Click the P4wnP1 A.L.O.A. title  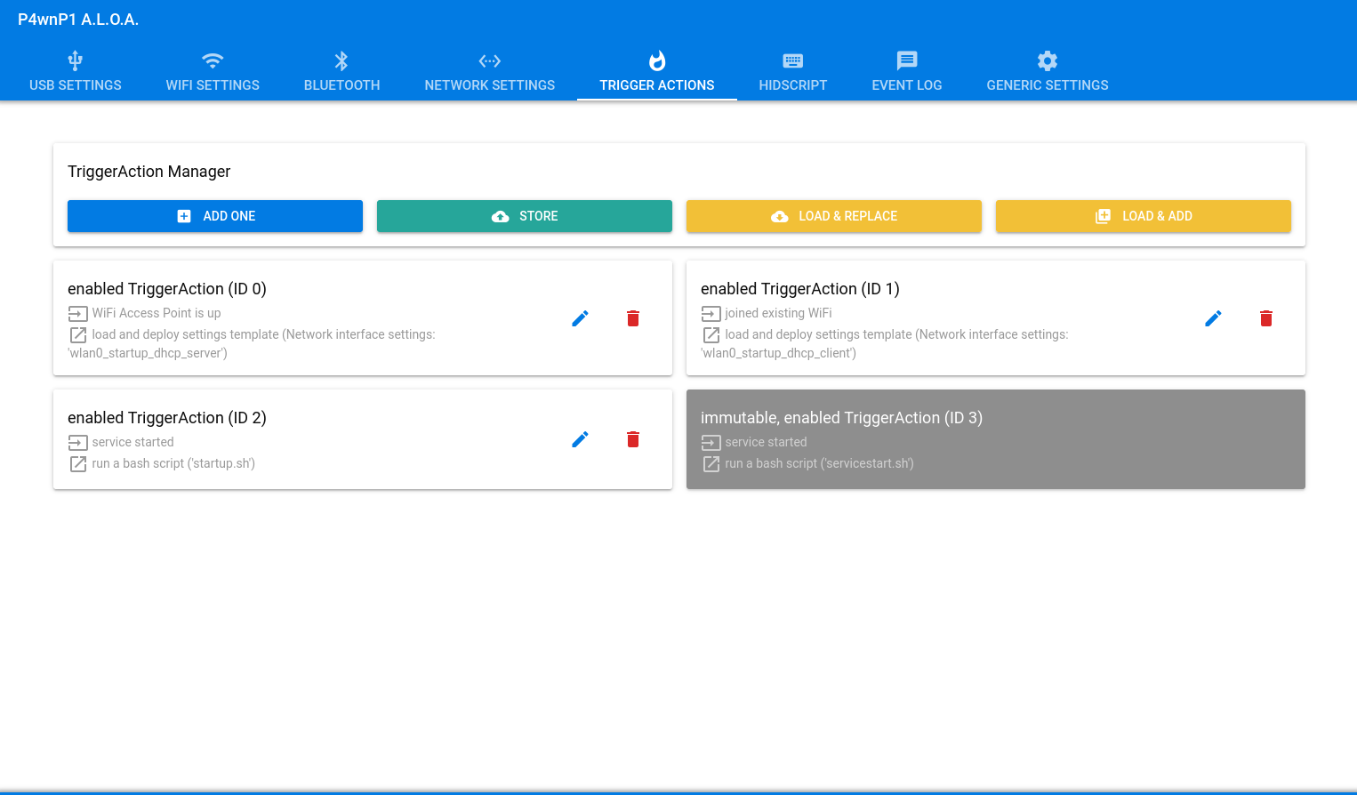(78, 20)
